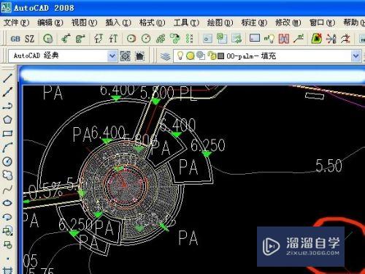Select the Spline tool
This screenshot has width=365, height=274.
click(x=7, y=189)
